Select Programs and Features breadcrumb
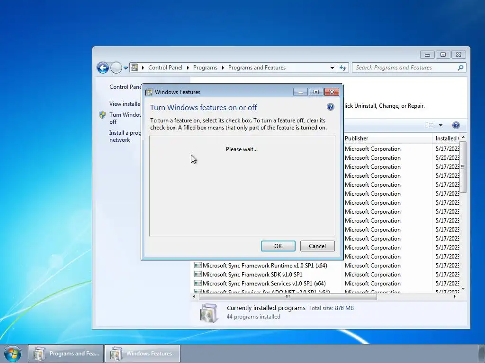Screen dimensions: 485x363 click(x=257, y=67)
